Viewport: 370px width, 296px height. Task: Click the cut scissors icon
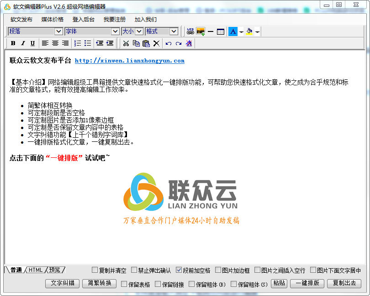click(126, 43)
